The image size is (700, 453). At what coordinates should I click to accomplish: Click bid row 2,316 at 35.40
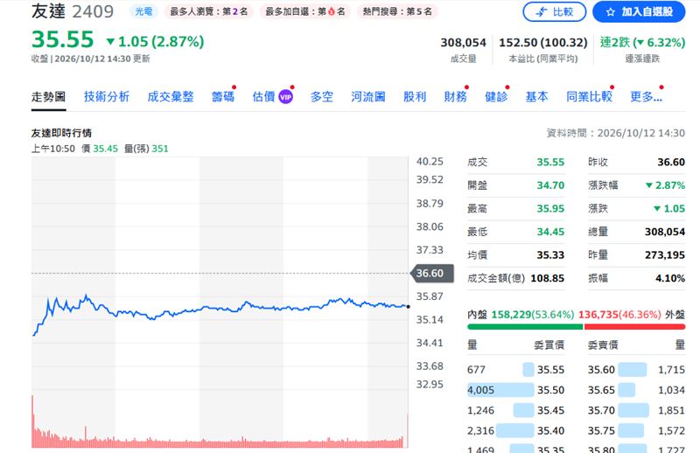[x=515, y=430]
